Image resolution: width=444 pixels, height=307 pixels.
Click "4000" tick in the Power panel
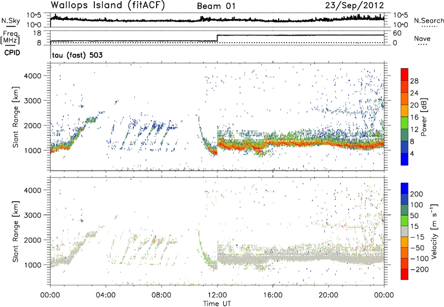click(x=33, y=76)
